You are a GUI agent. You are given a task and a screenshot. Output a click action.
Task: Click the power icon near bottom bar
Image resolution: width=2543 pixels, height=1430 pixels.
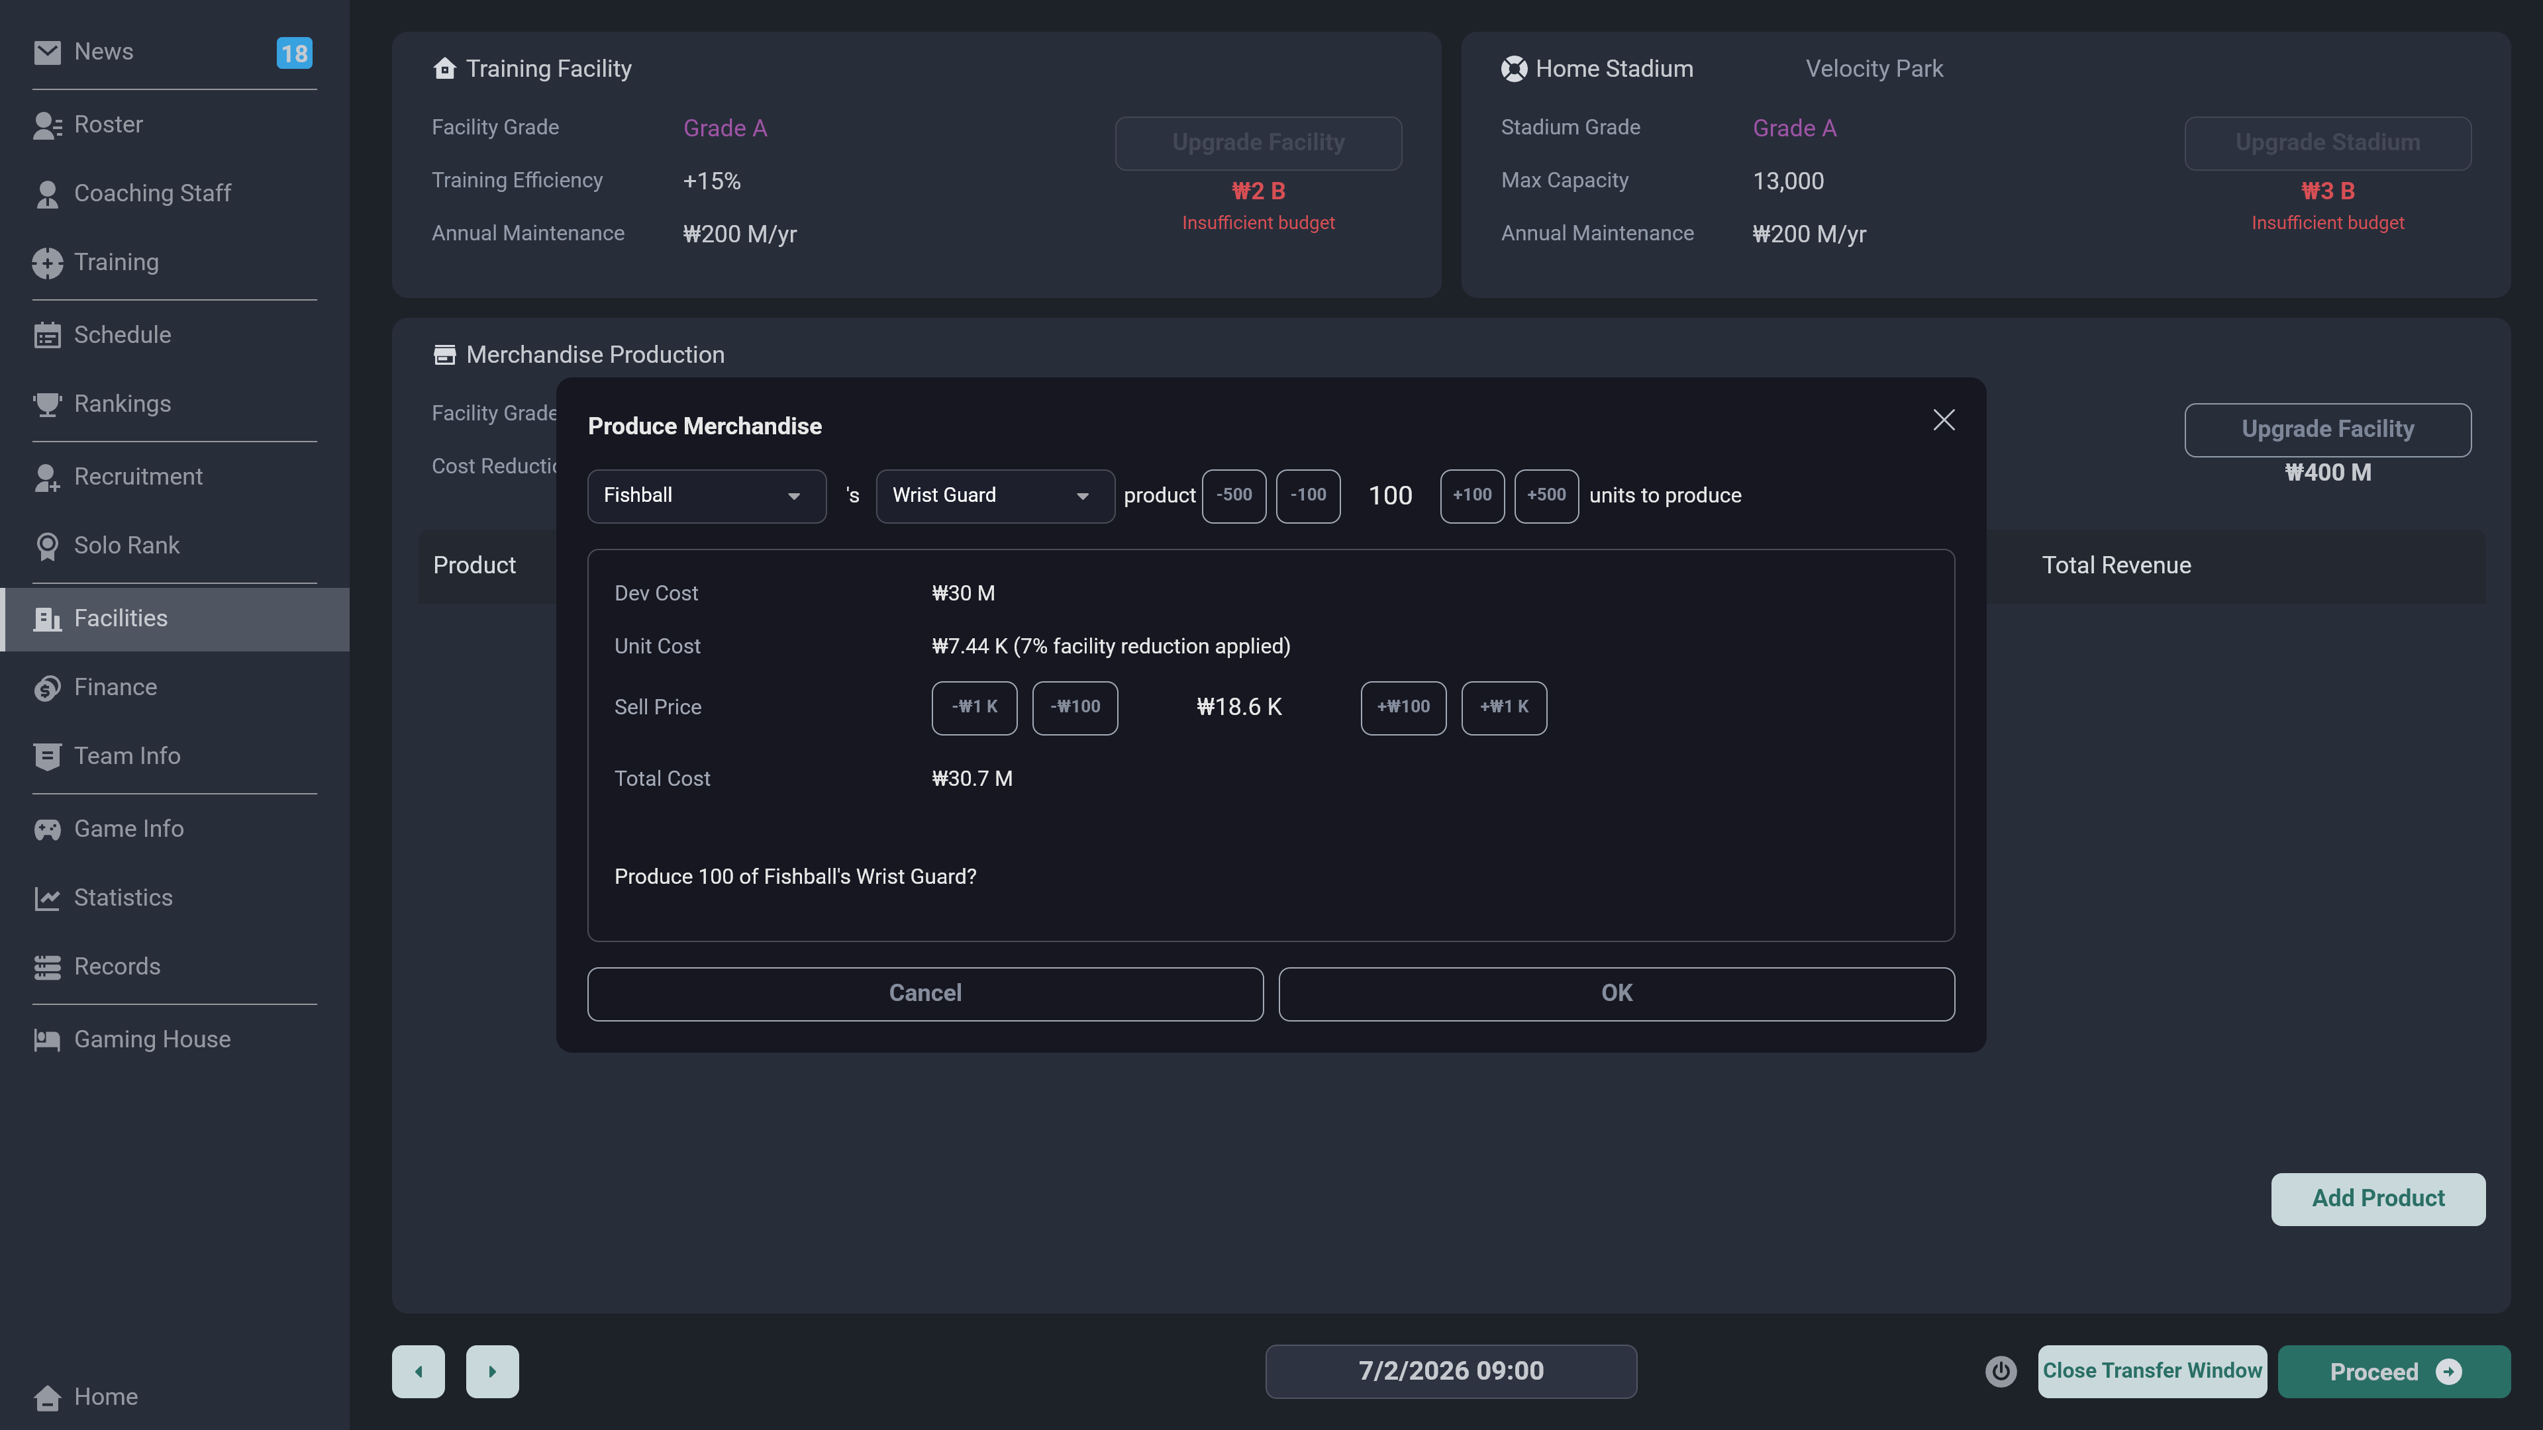coord(2000,1371)
